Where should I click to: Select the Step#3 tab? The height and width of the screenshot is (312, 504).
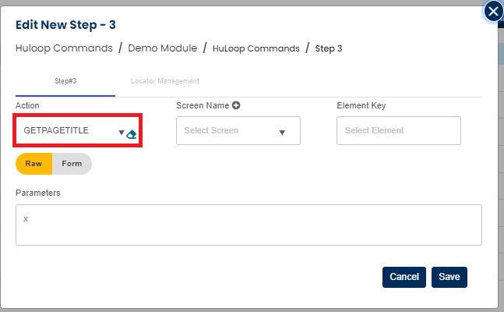(65, 81)
